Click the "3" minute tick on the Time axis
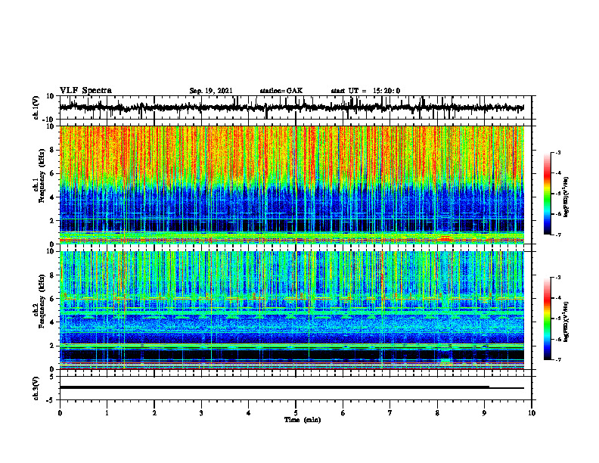599x463 pixels. [201, 413]
